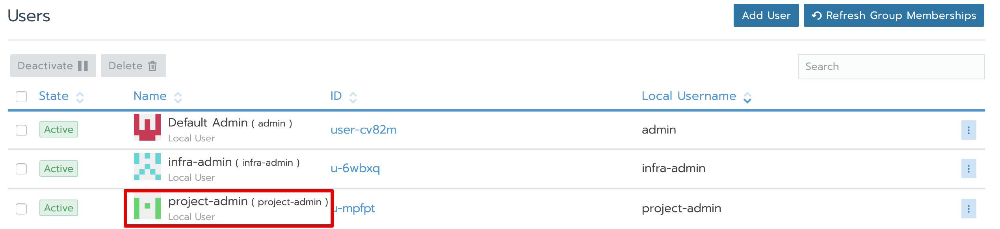The height and width of the screenshot is (229, 1000).
Task: Open the actions menu for Default Admin
Action: tap(968, 130)
